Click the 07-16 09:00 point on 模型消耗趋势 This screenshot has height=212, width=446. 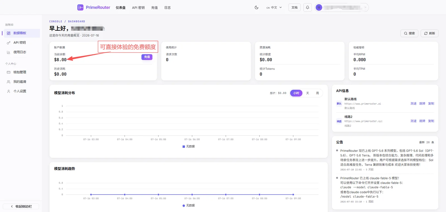[x=293, y=194]
